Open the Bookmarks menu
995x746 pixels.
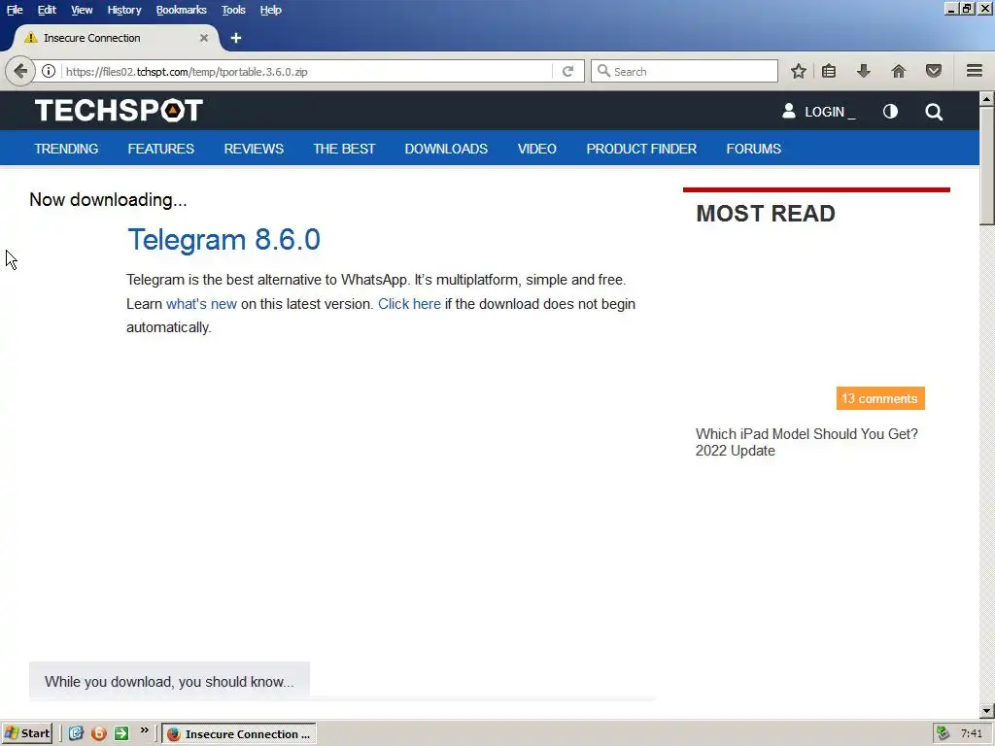click(x=182, y=10)
